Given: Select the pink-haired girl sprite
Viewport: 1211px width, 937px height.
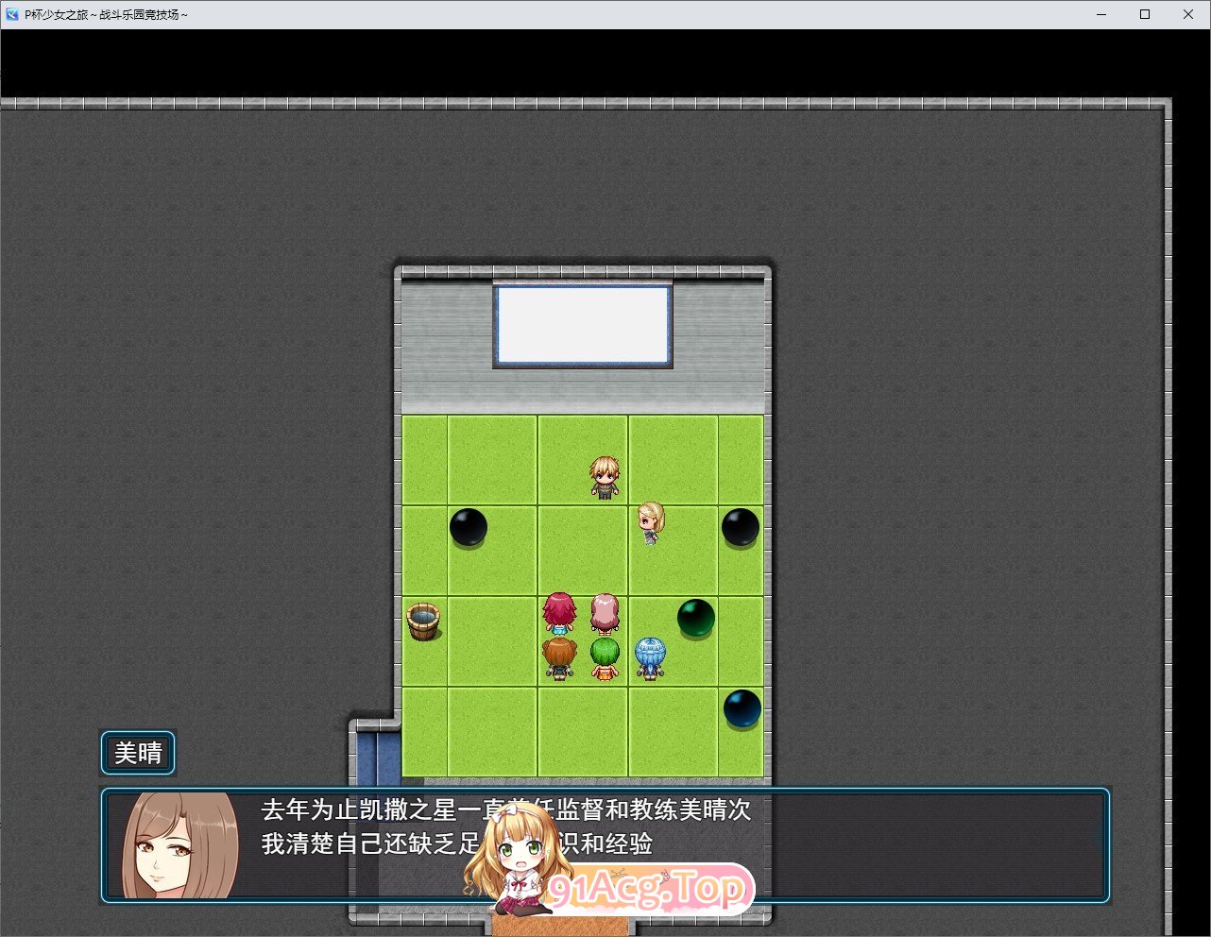Looking at the screenshot, I should (605, 613).
